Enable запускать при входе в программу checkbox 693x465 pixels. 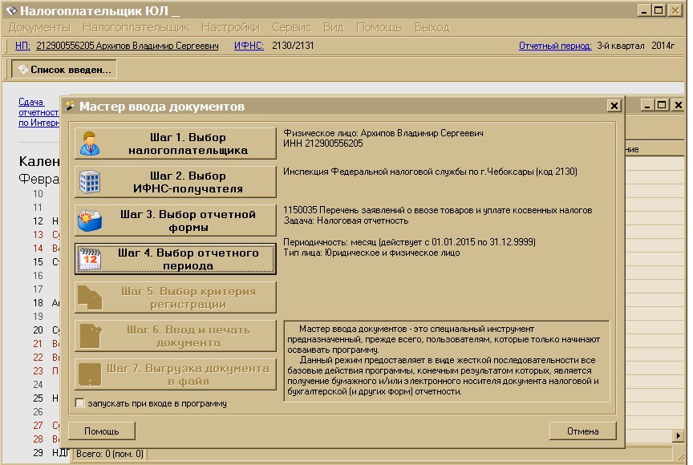[x=79, y=403]
